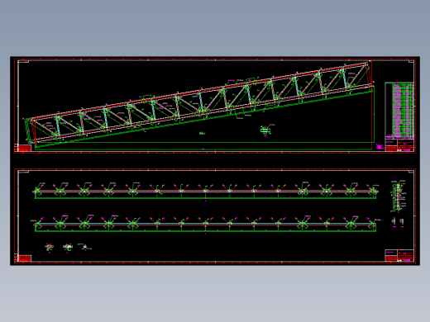Click the magenta note beside upper title block
Viewport: 430px width, 322px height.
click(380, 146)
